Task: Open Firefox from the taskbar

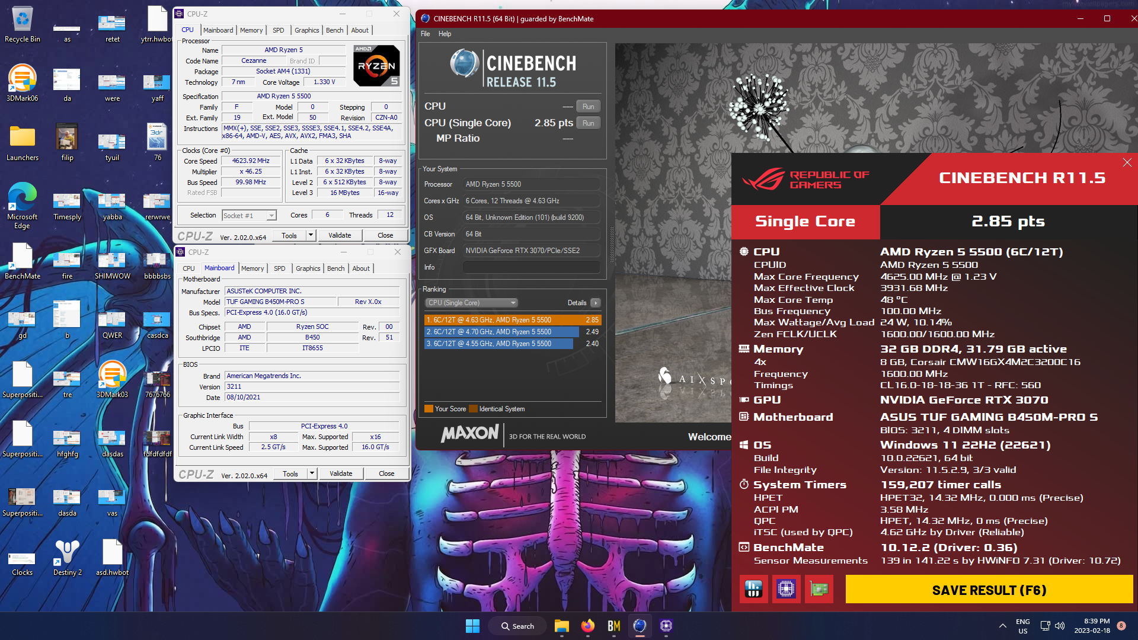Action: coord(587,626)
